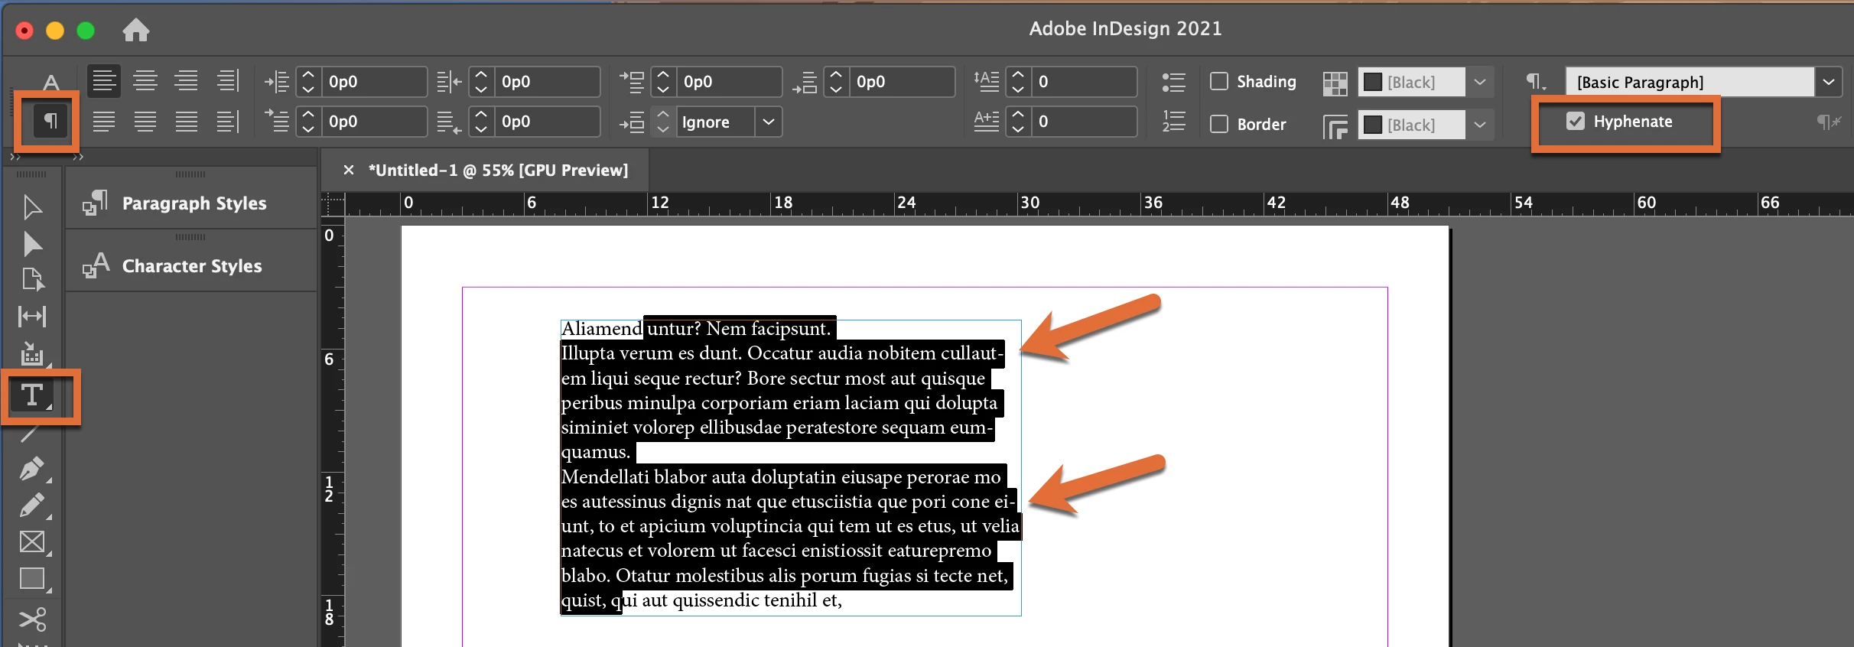The image size is (1854, 647).
Task: Select the Pencil tool
Action: click(32, 505)
